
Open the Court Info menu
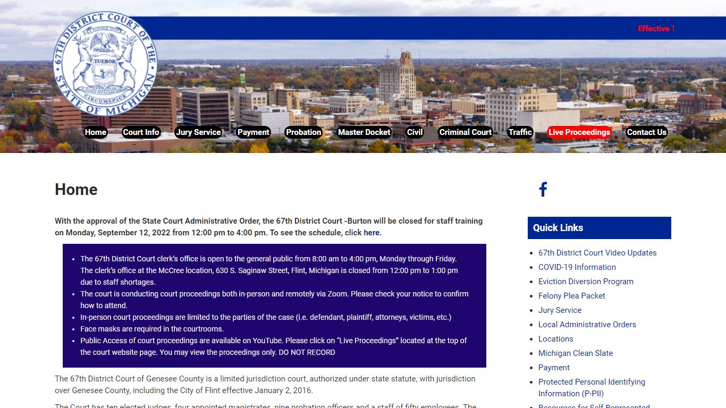click(x=141, y=132)
